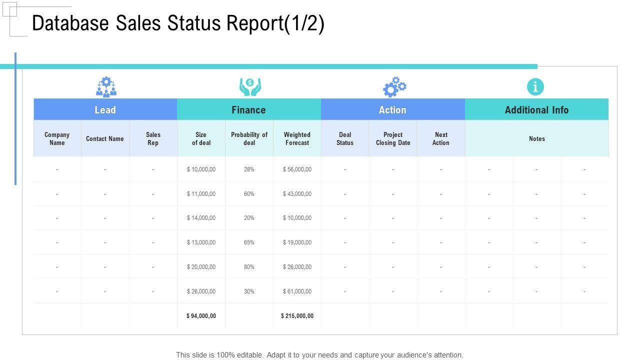The height and width of the screenshot is (360, 640).
Task: Select the Additional Info section header
Action: coord(537,109)
